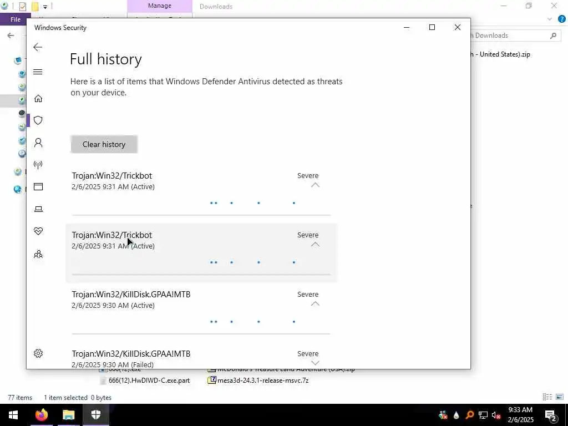Image resolution: width=568 pixels, height=426 pixels.
Task: Open Device security laptop icon
Action: 38,209
